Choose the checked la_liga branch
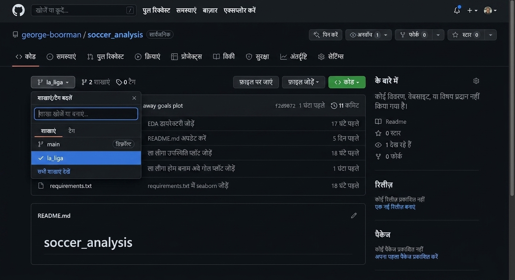 (86, 158)
